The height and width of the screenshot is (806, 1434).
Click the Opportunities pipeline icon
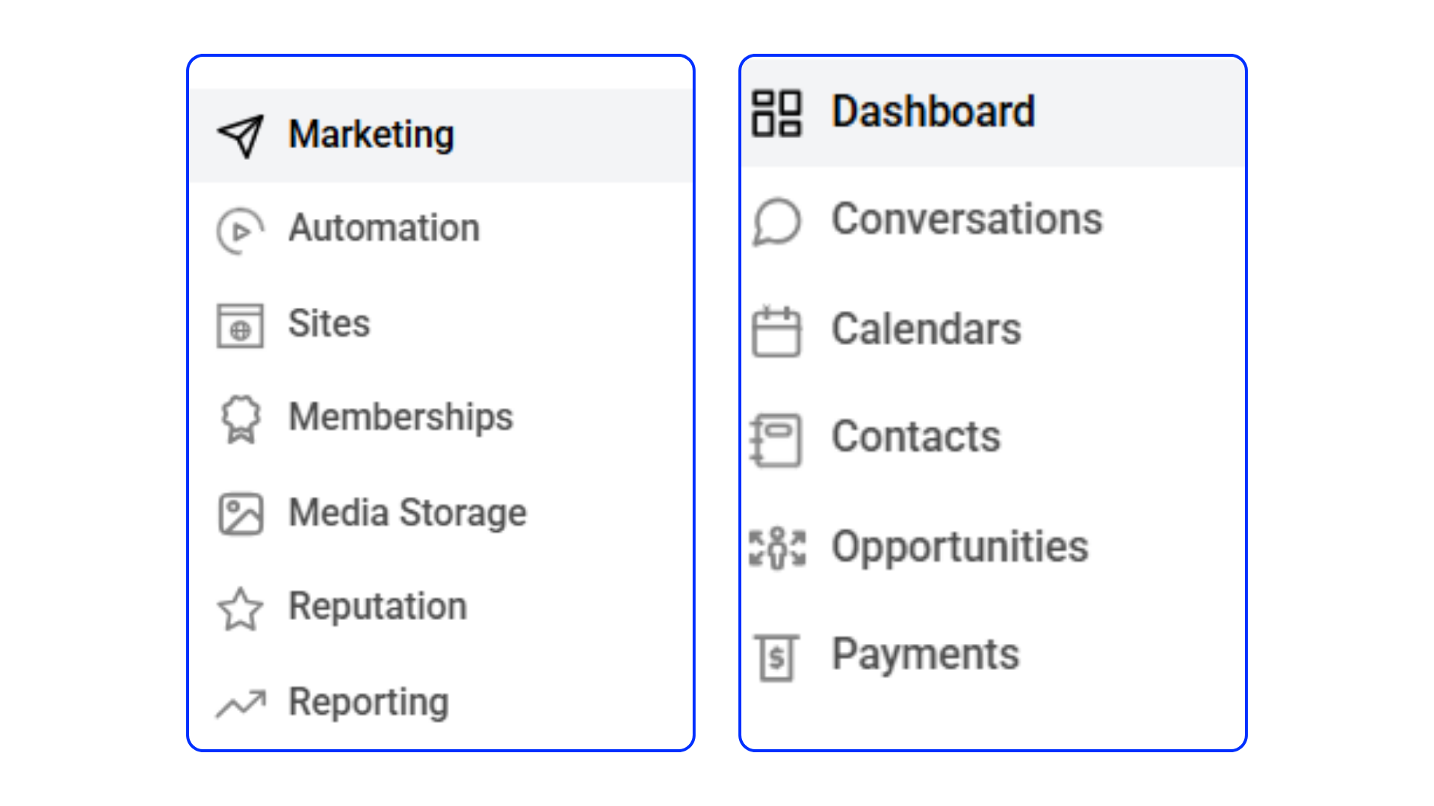tap(777, 548)
